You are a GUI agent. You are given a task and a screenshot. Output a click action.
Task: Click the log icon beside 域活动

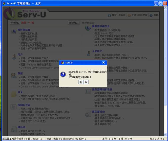click(14, 129)
